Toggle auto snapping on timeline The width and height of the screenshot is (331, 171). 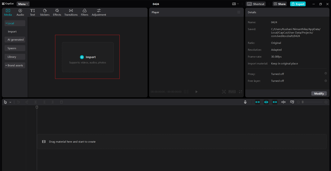(x=266, y=102)
